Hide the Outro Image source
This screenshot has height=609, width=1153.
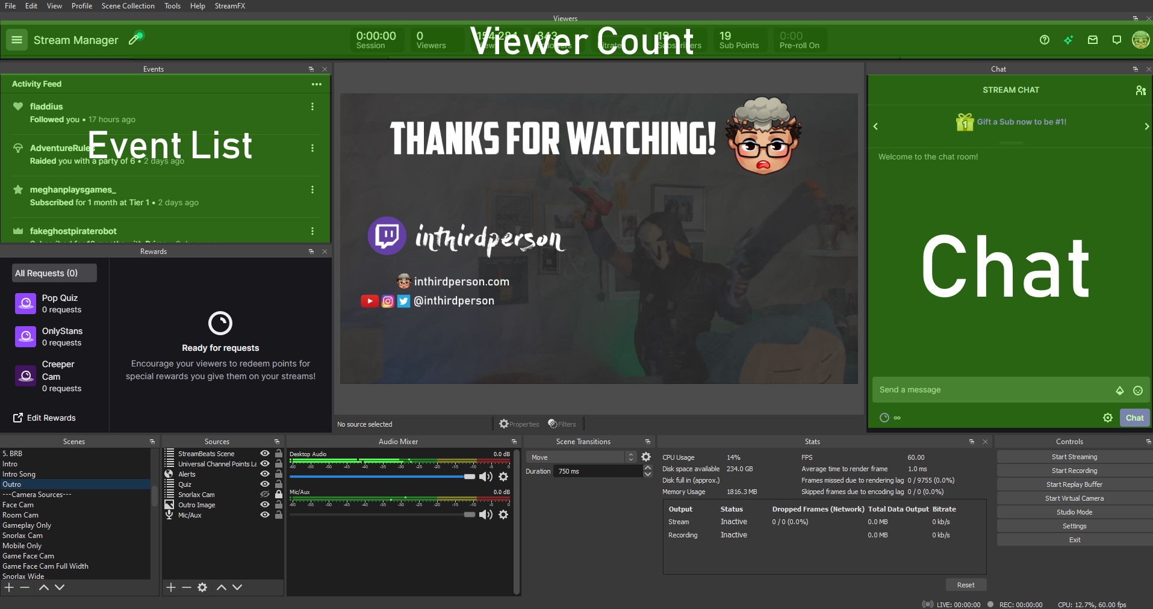click(264, 505)
